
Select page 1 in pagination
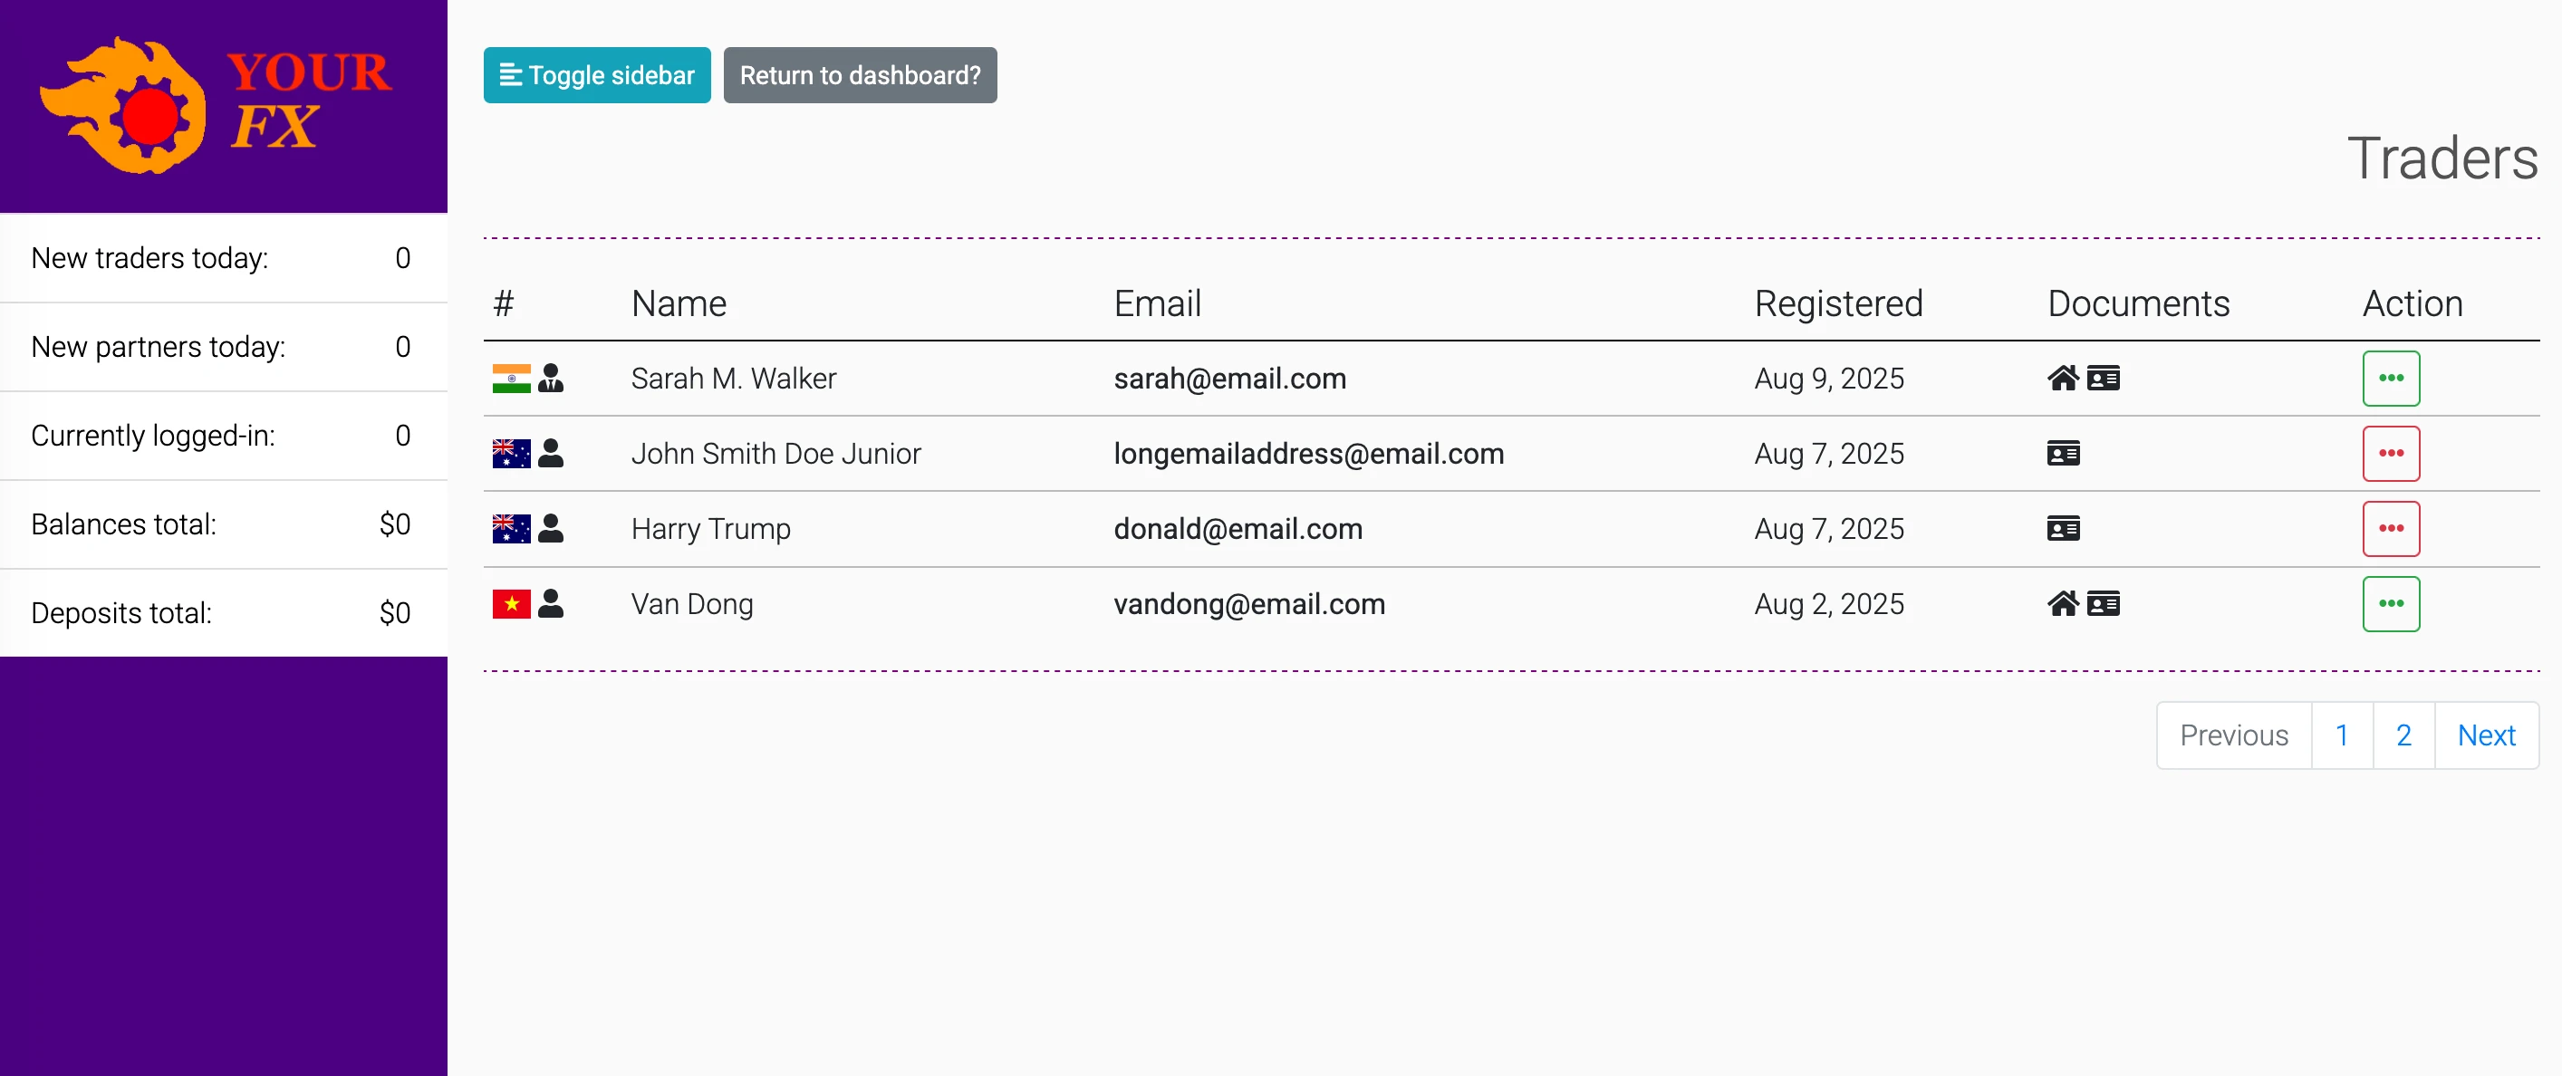coord(2341,735)
